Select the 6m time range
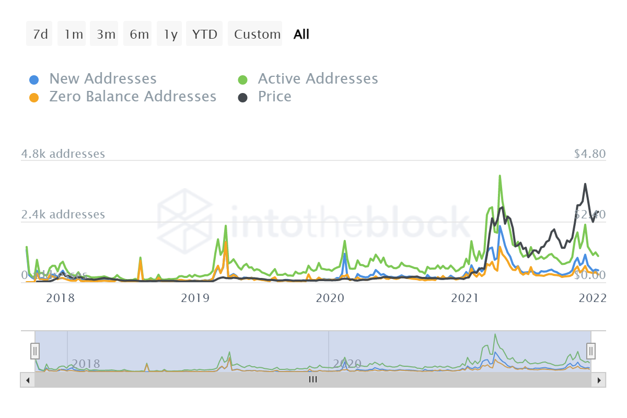The width and height of the screenshot is (627, 418). [138, 34]
